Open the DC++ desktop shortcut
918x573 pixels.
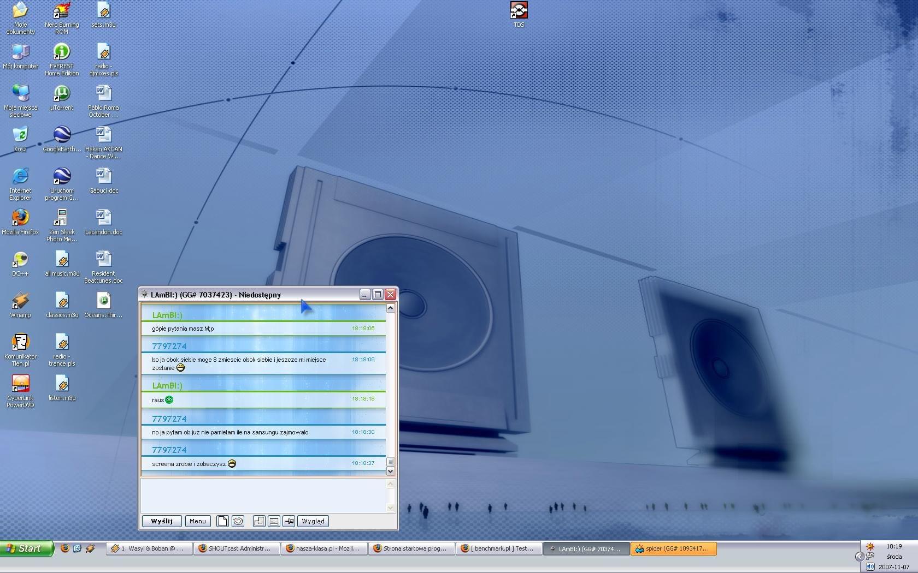[x=20, y=260]
